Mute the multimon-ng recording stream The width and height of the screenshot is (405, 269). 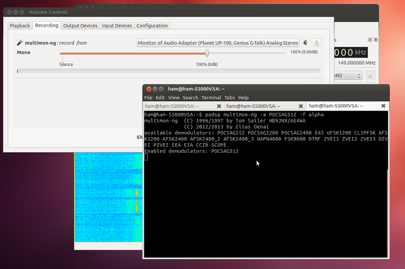(x=305, y=43)
